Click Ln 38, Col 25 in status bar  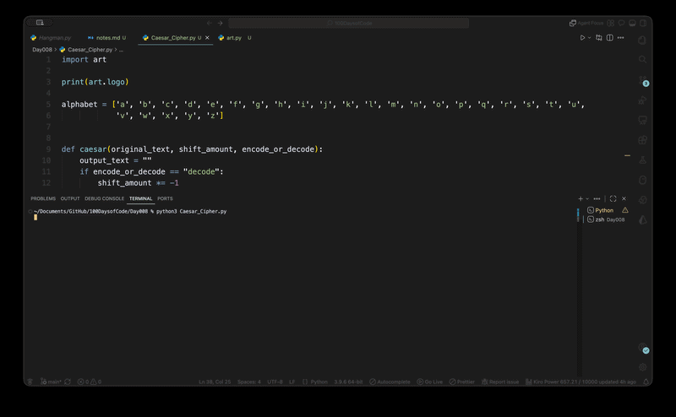(x=215, y=382)
